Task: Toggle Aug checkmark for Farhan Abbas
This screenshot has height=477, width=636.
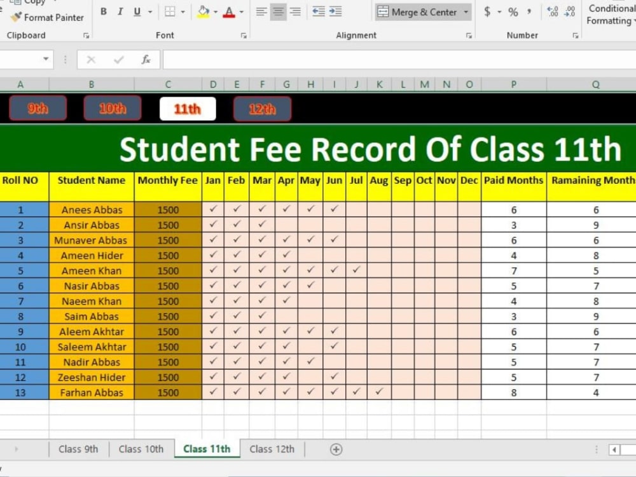Action: pyautogui.click(x=379, y=392)
